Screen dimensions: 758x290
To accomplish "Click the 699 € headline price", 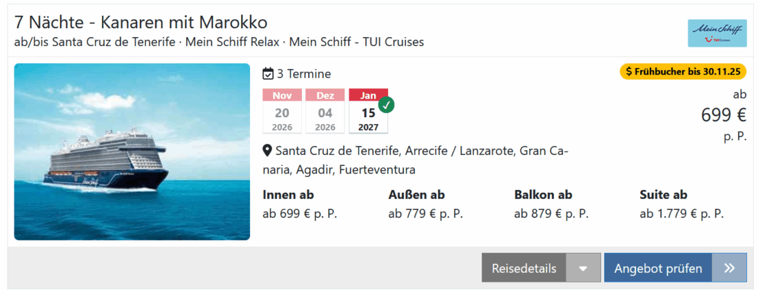I will (x=724, y=115).
